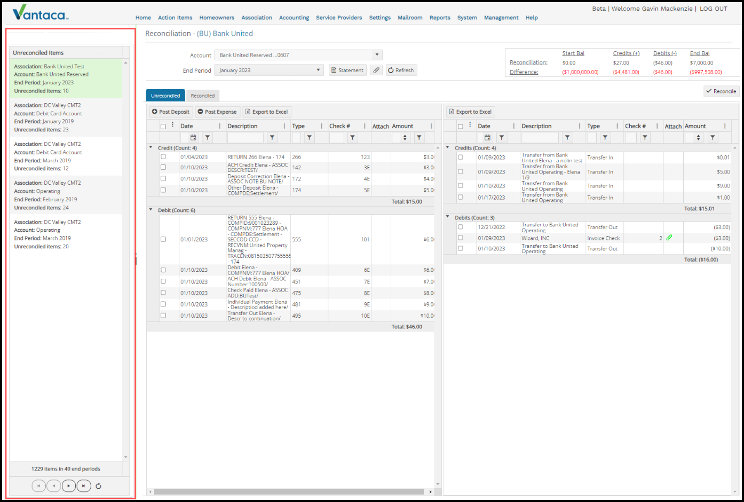Open Date filter funnel in left unreconciled grid
The height and width of the screenshot is (502, 744).
click(208, 138)
